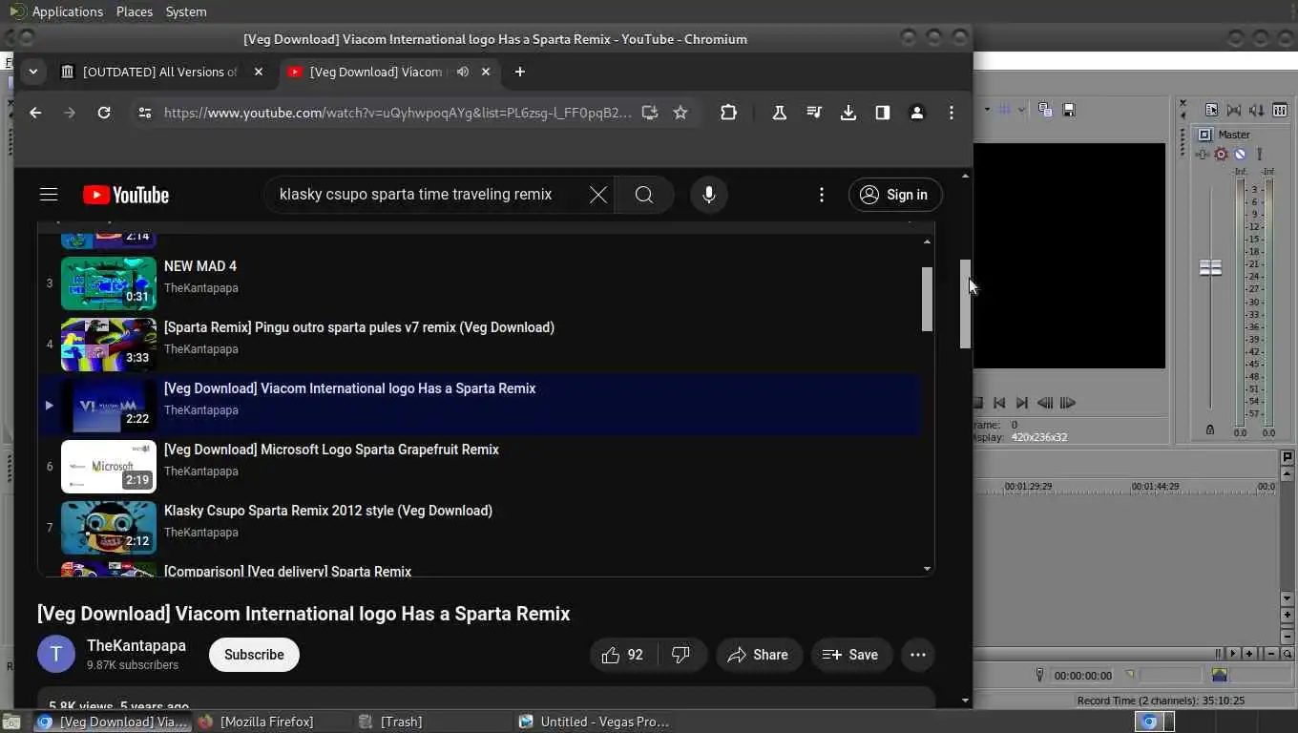
Task: Open Chrome Labs flask icon
Action: [780, 113]
